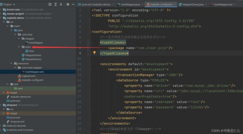This screenshot has width=243, height=134.
Task: Select the brand-case project module
Action: click(13, 10)
